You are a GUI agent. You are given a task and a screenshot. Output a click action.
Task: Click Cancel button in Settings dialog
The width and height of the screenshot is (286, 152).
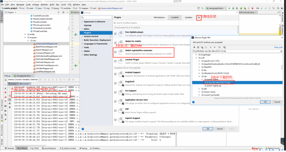220,129
